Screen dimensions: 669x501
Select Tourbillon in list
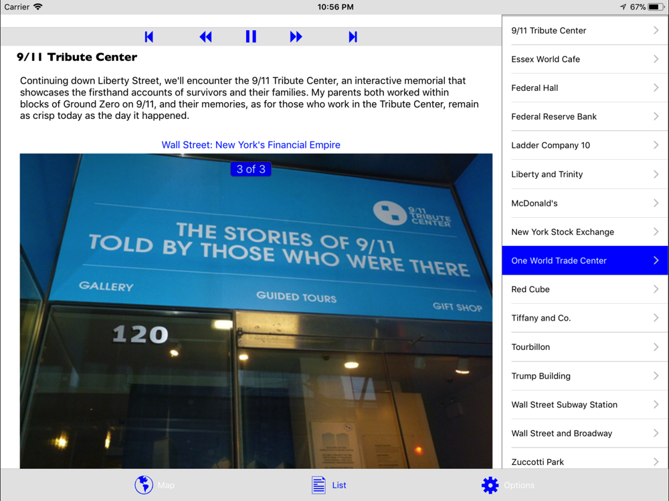click(585, 347)
